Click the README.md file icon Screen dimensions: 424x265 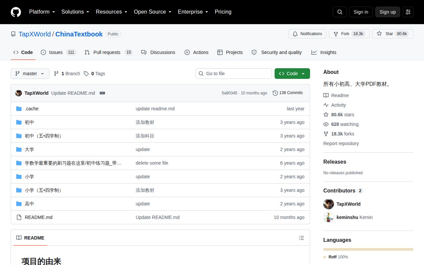pyautogui.click(x=19, y=217)
